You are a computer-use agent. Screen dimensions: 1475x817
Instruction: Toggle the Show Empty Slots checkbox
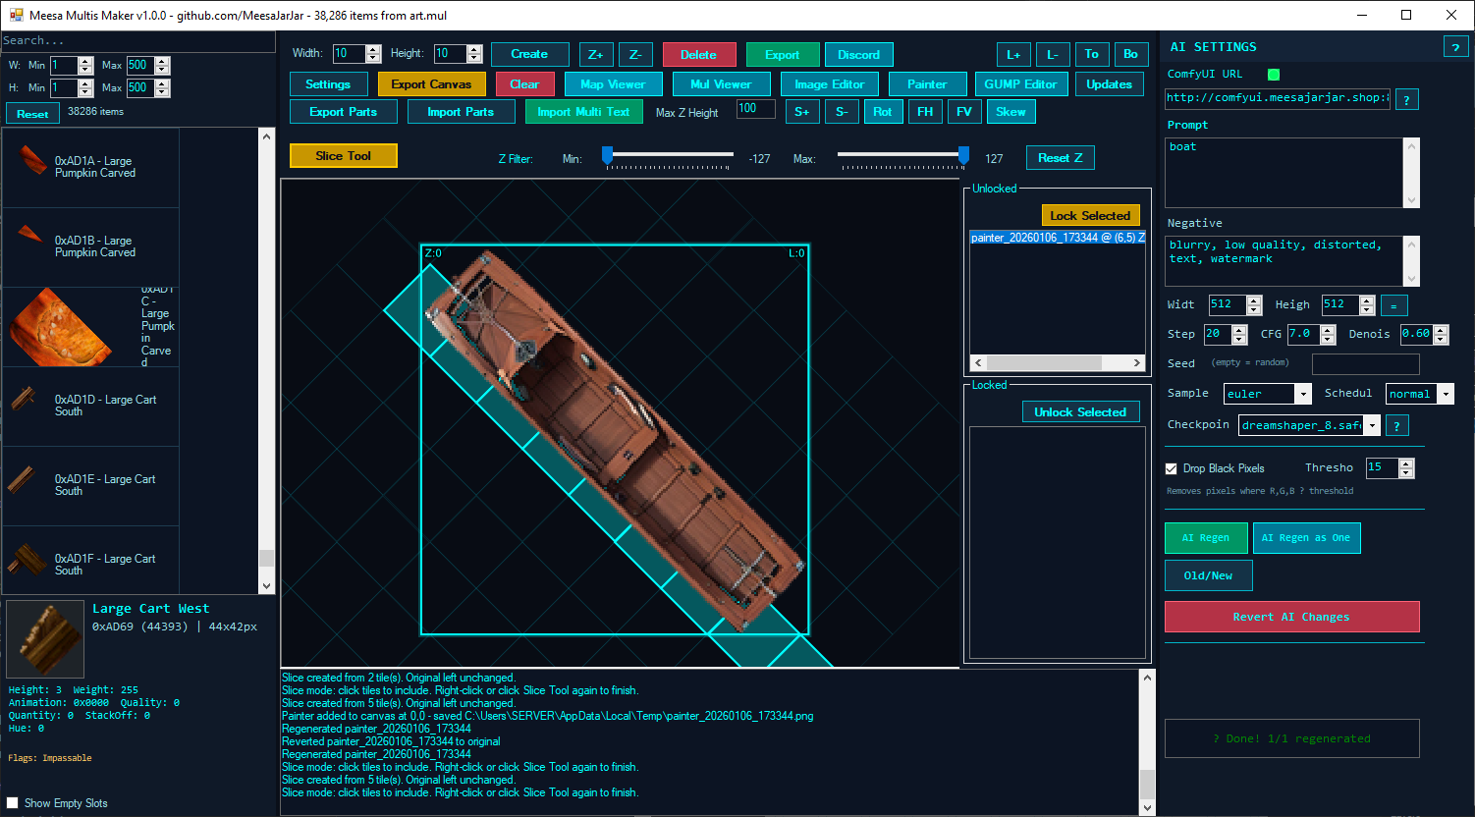[13, 803]
